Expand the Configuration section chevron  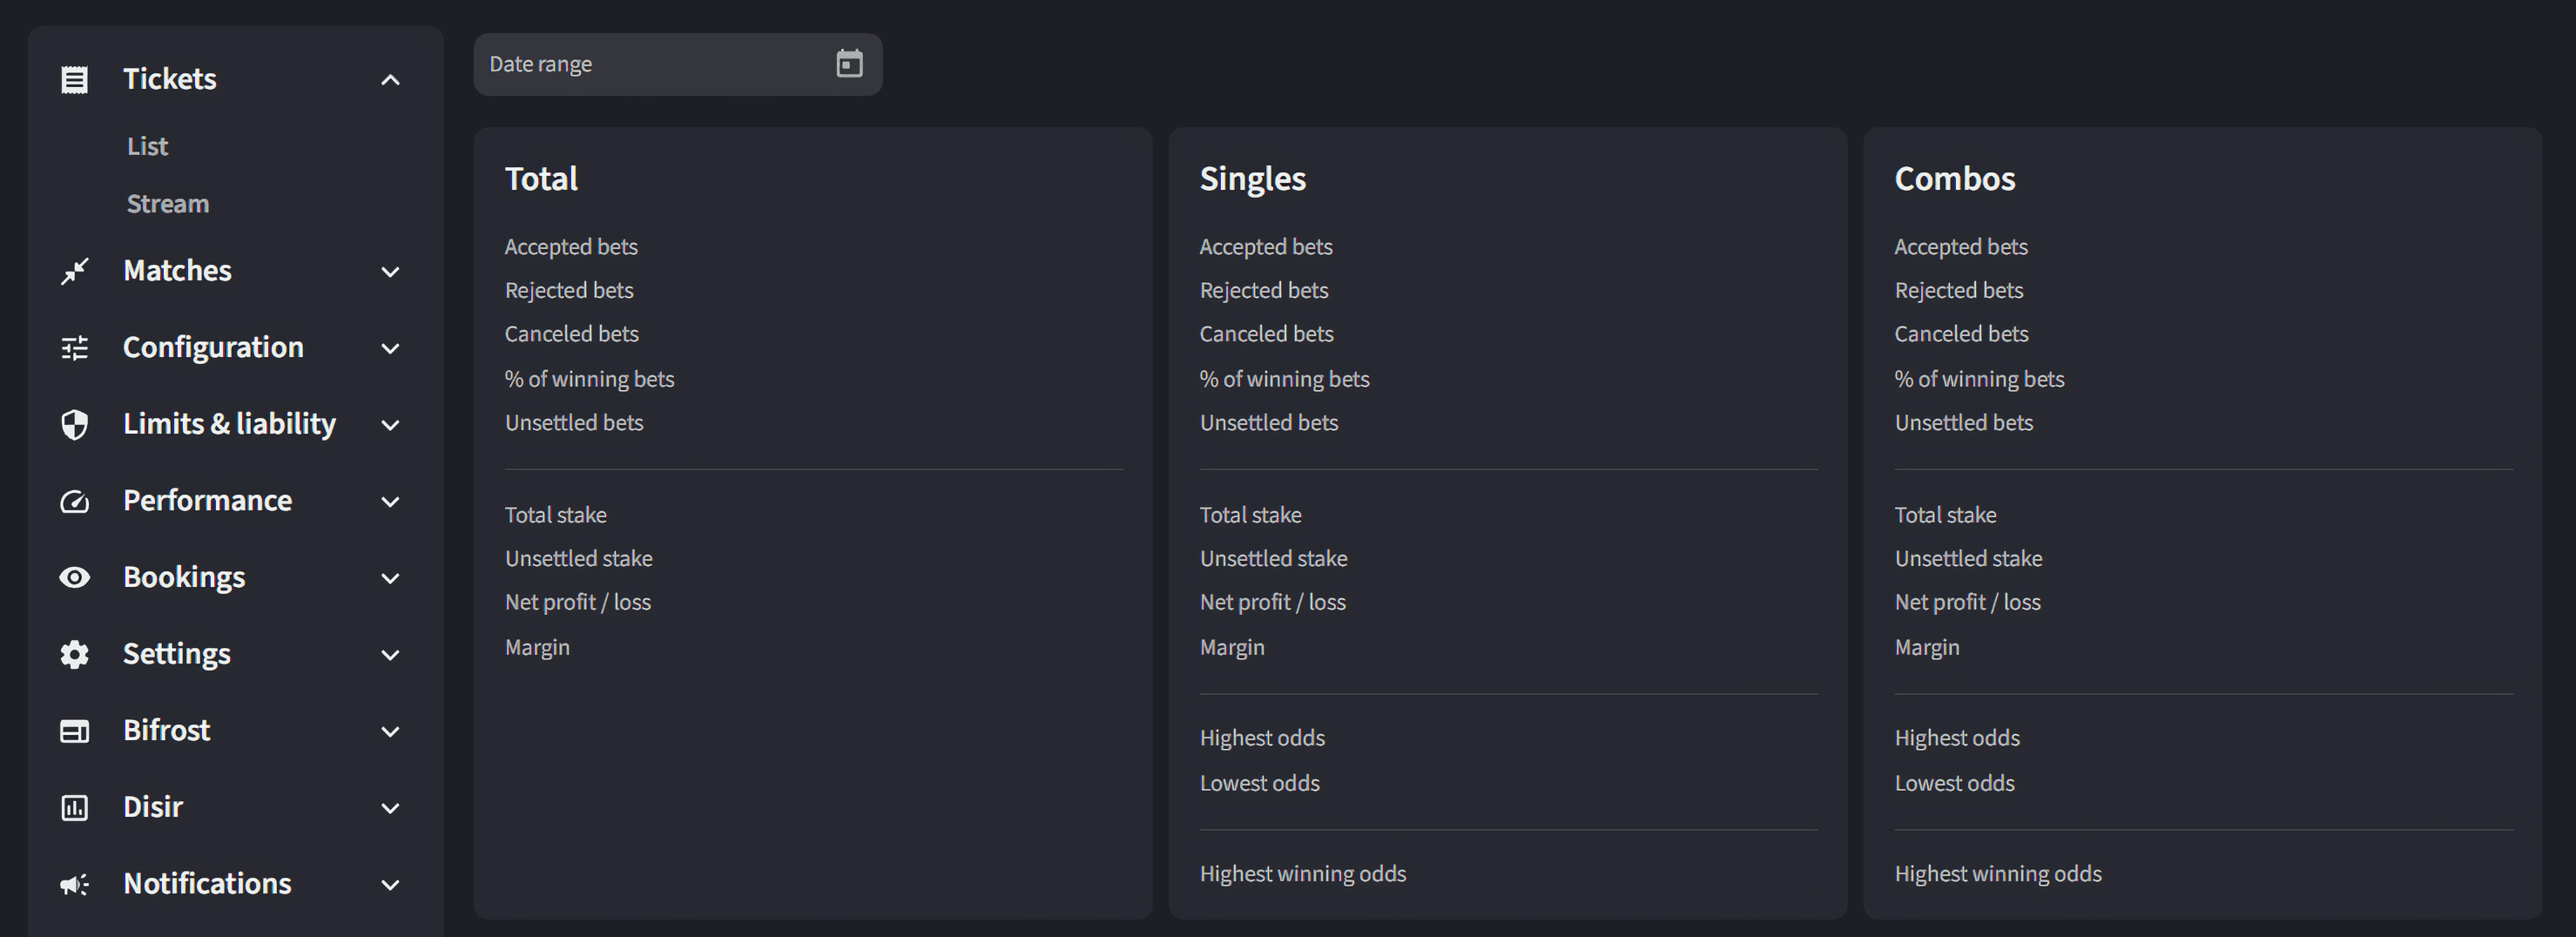coord(391,349)
